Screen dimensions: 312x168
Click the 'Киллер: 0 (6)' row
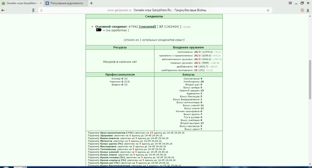(x=119, y=79)
